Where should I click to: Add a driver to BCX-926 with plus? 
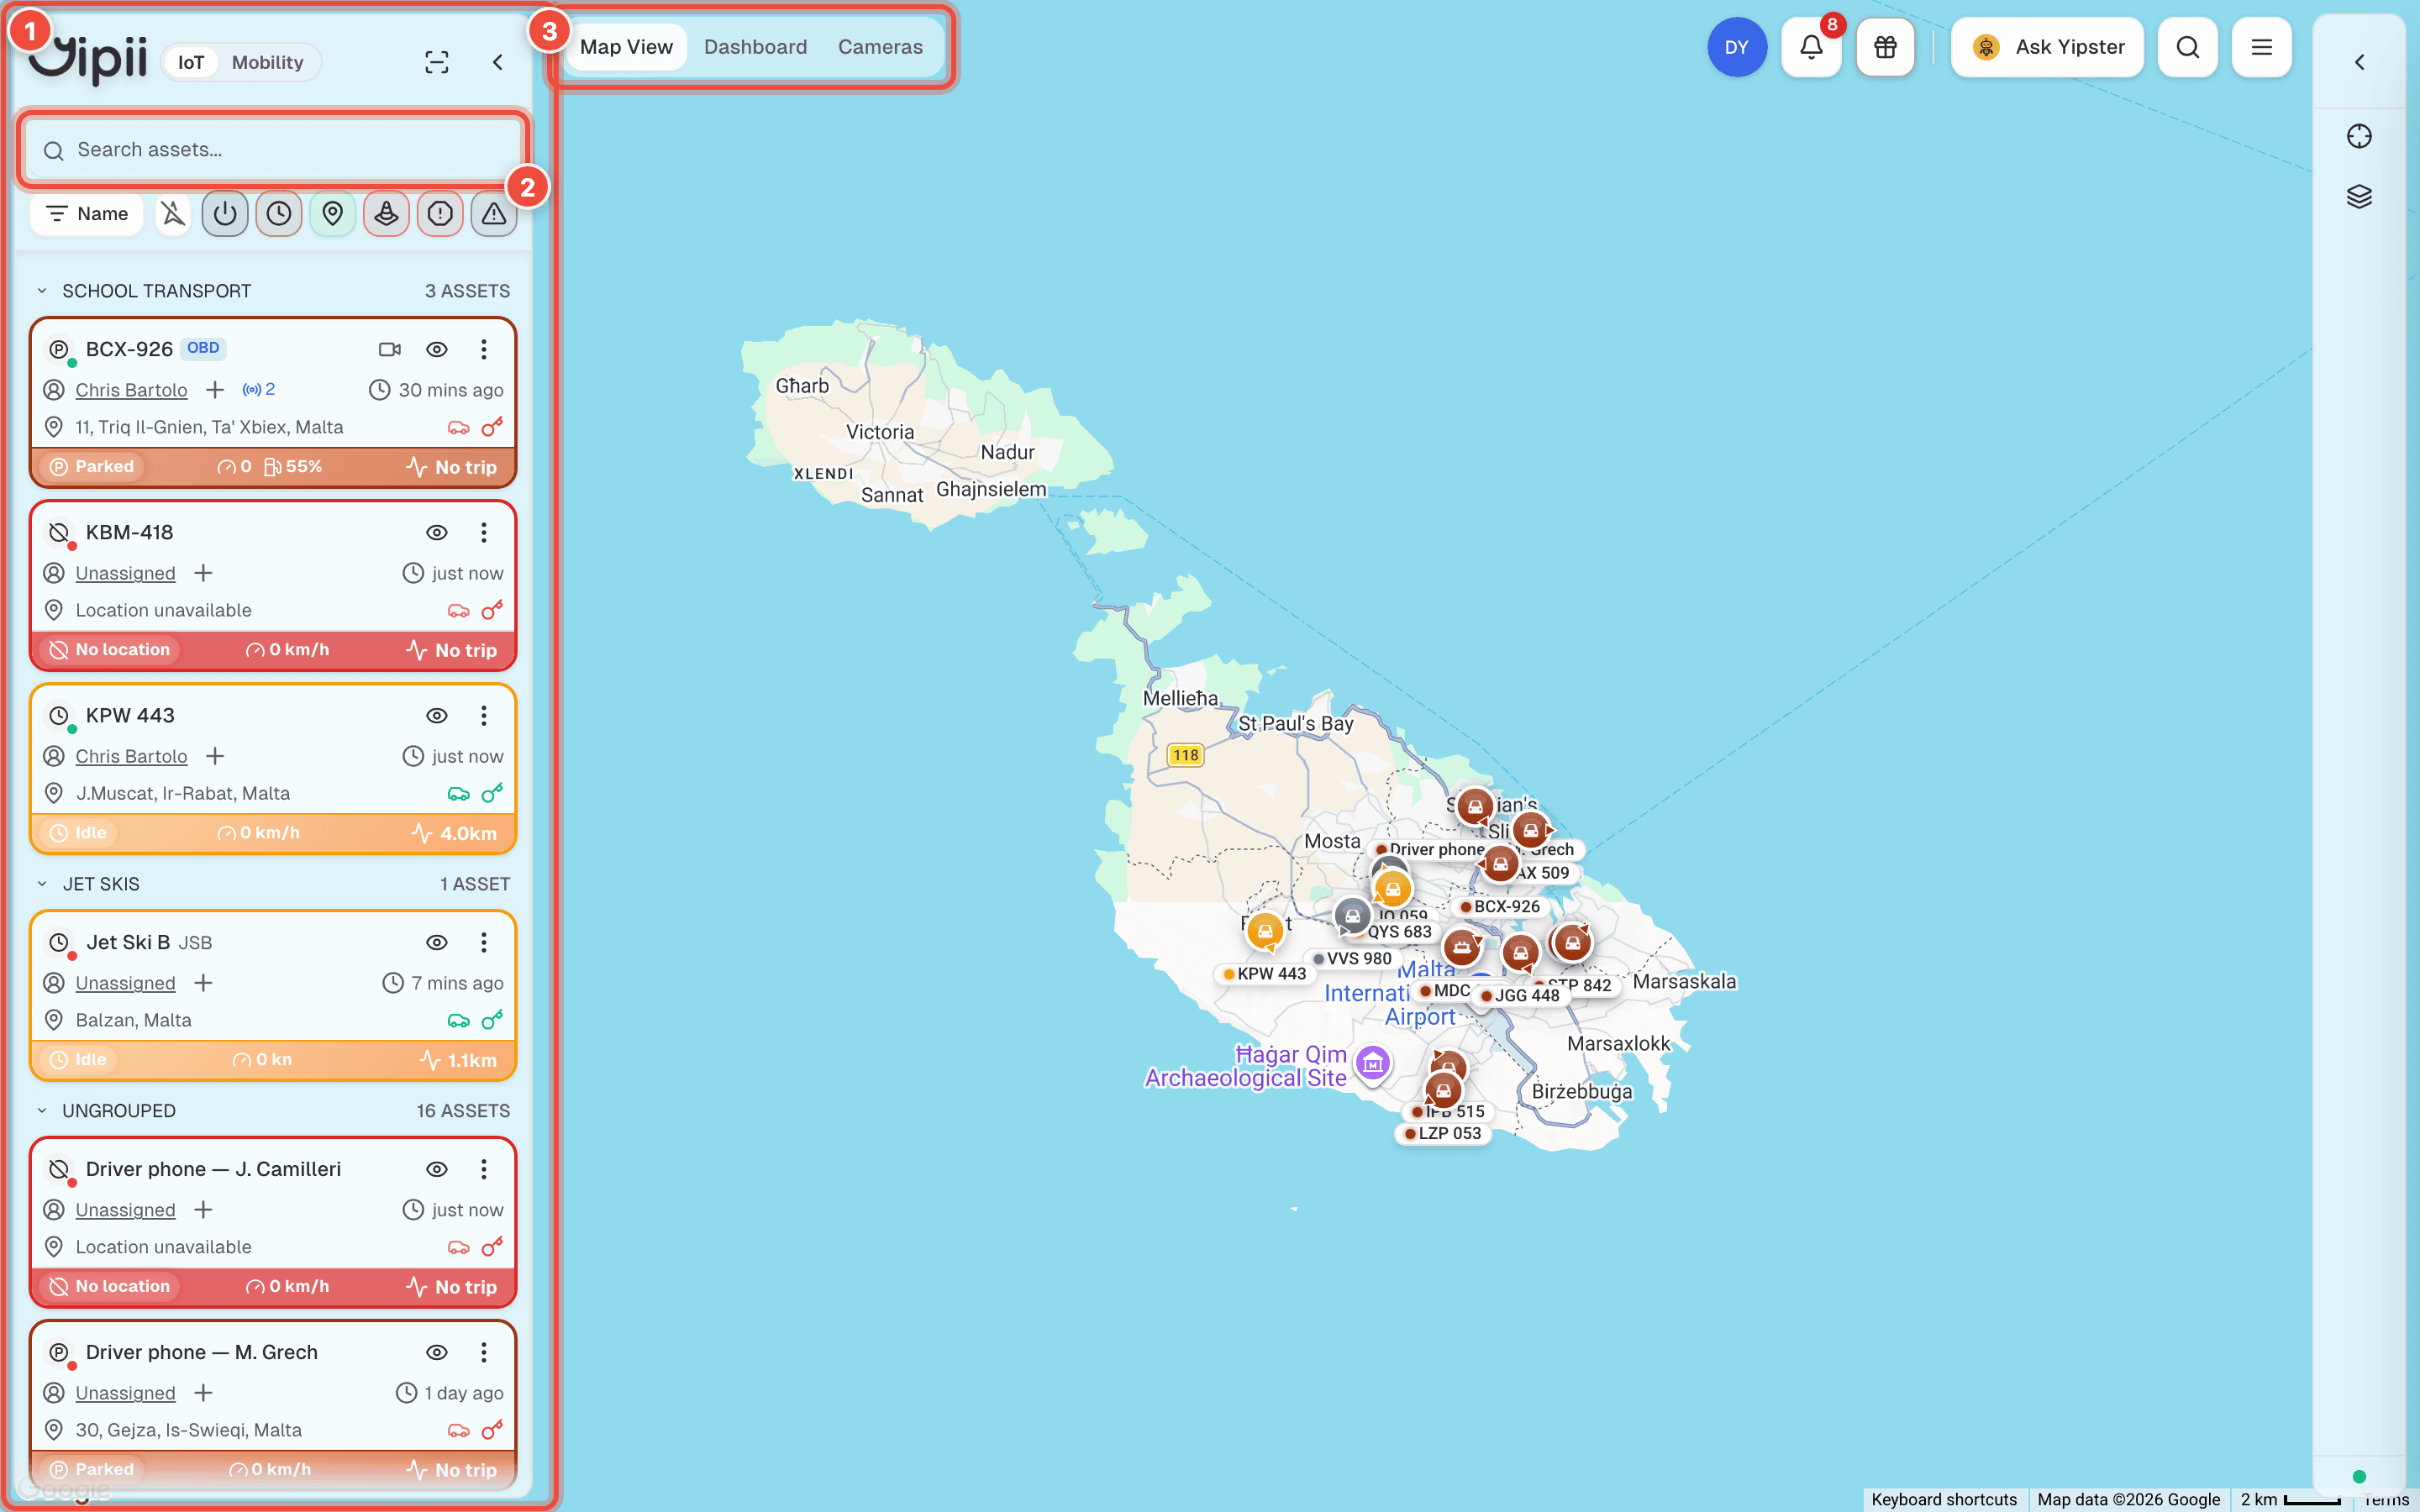tap(215, 390)
